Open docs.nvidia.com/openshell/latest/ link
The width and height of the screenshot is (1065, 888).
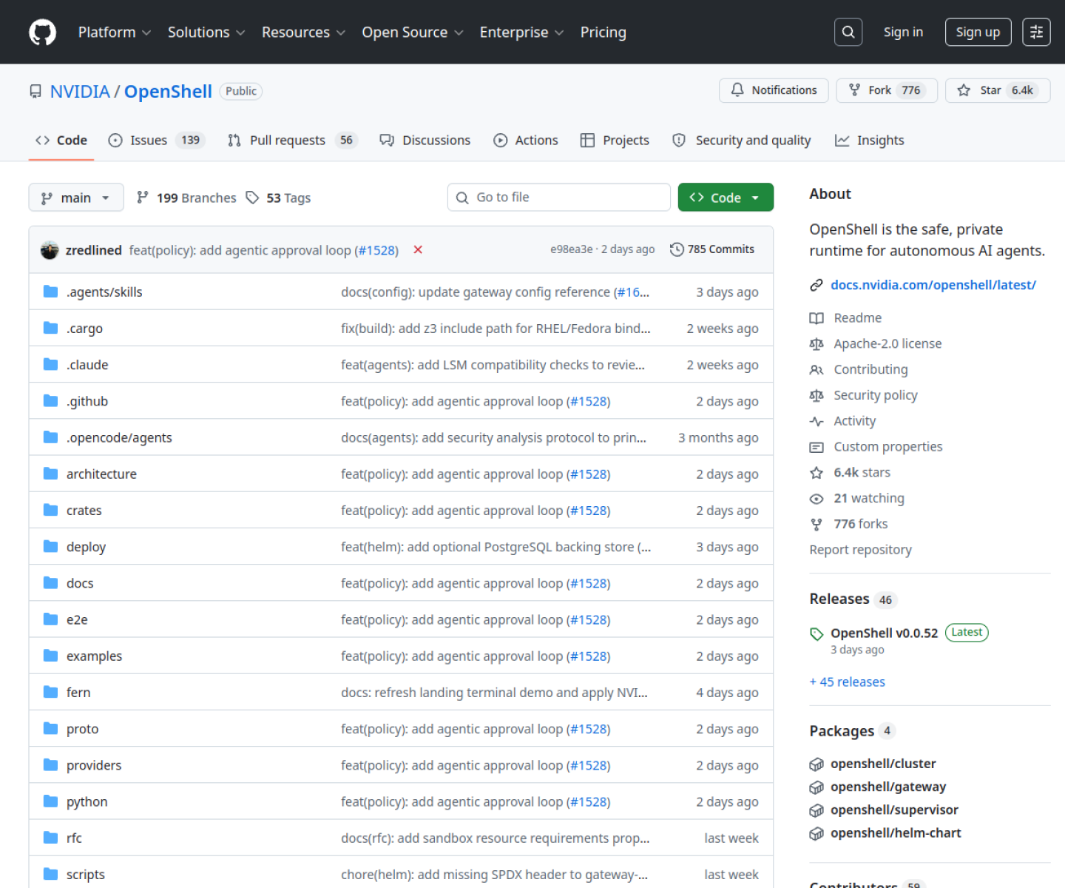(933, 285)
